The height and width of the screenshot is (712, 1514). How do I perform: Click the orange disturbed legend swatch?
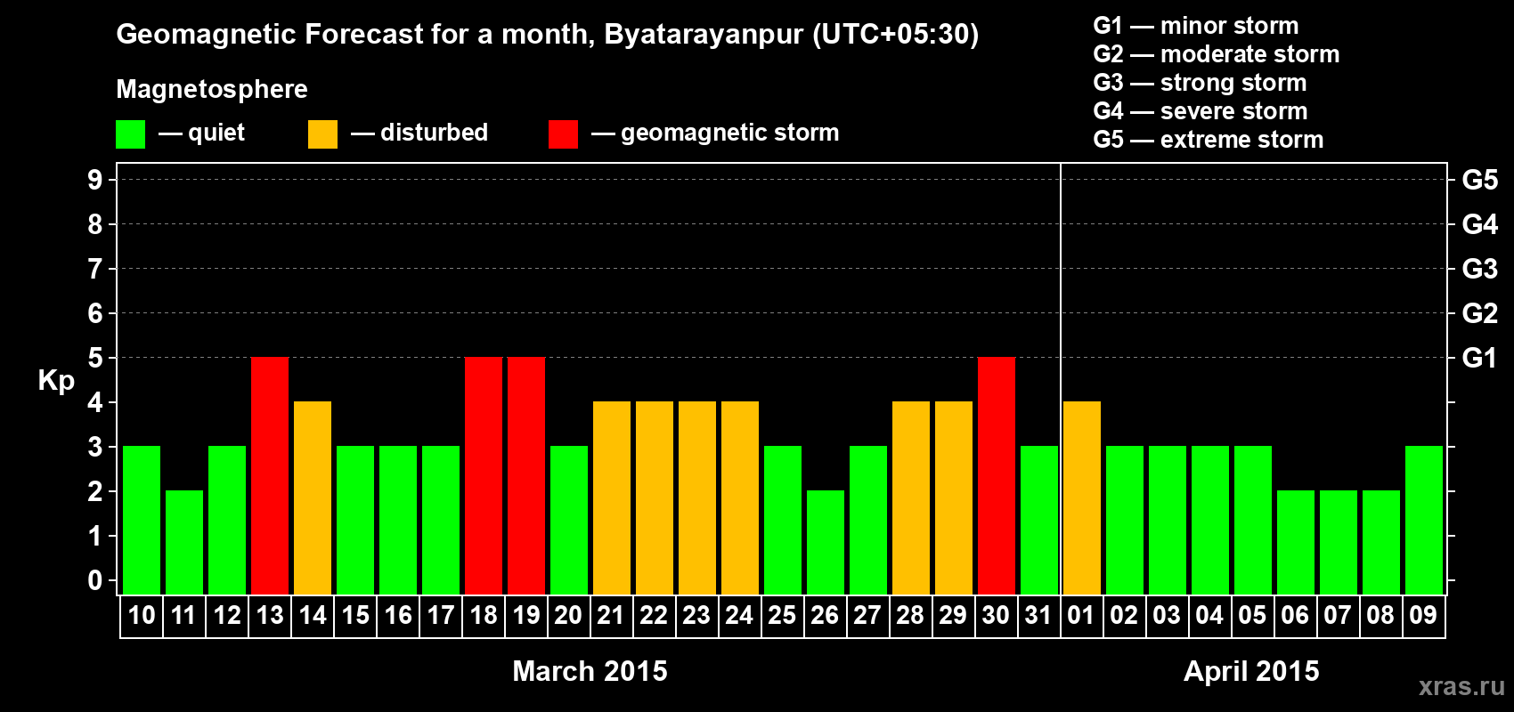323,134
